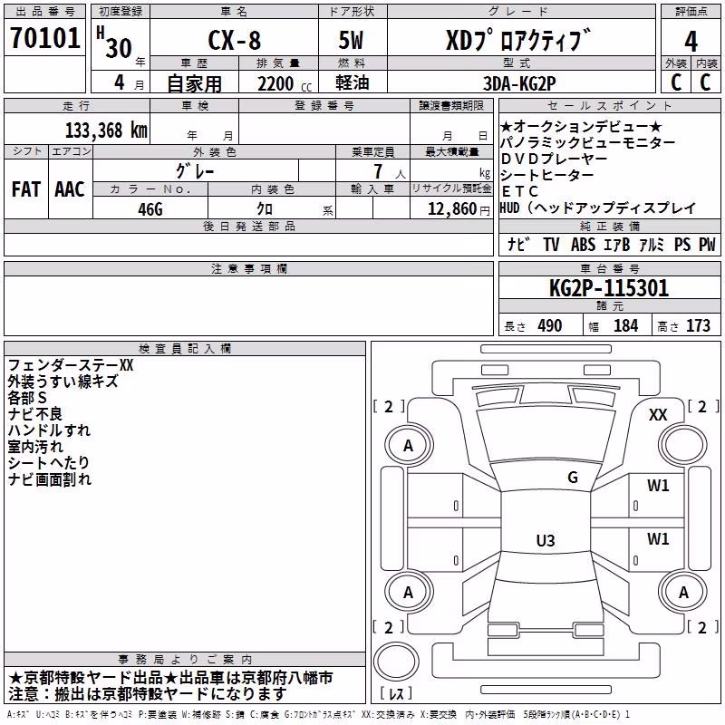Click inspector note "ハンドルすれ"
This screenshot has height=725, width=725.
tap(49, 430)
